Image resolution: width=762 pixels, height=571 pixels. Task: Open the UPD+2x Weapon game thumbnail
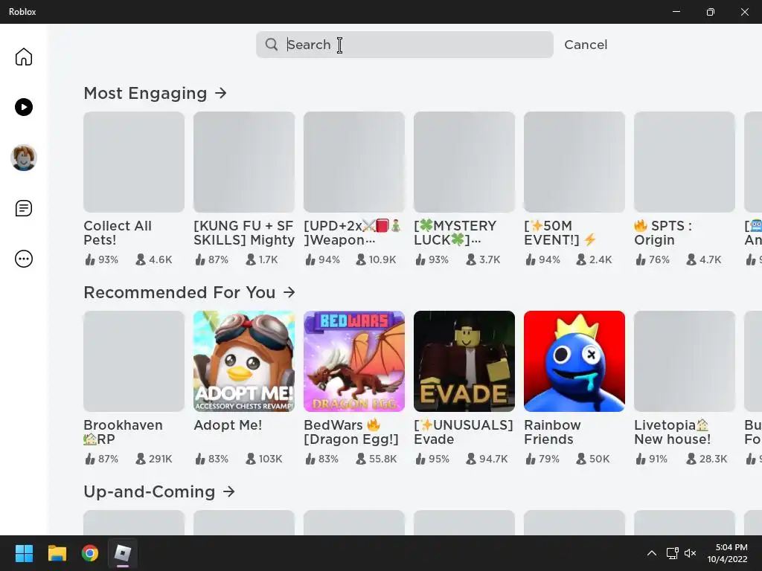click(x=353, y=161)
